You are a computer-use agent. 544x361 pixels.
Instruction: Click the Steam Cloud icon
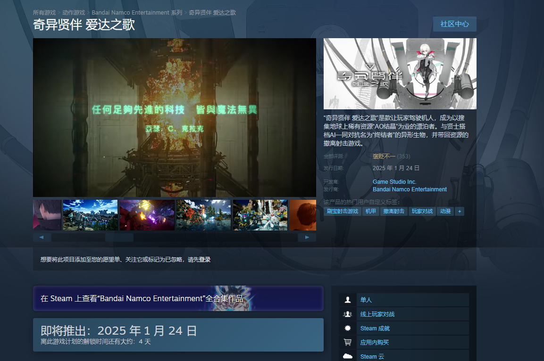(x=348, y=356)
